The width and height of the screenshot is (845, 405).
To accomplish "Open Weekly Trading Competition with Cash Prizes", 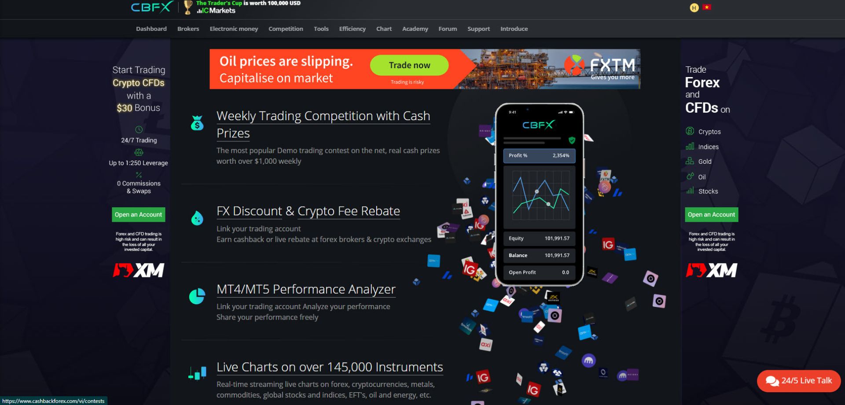I will click(x=323, y=124).
